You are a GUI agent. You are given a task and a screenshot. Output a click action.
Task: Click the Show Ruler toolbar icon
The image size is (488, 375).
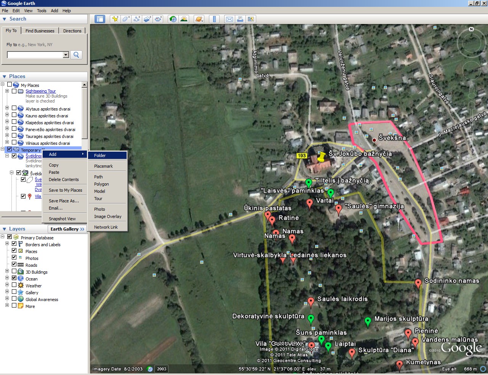(x=214, y=19)
